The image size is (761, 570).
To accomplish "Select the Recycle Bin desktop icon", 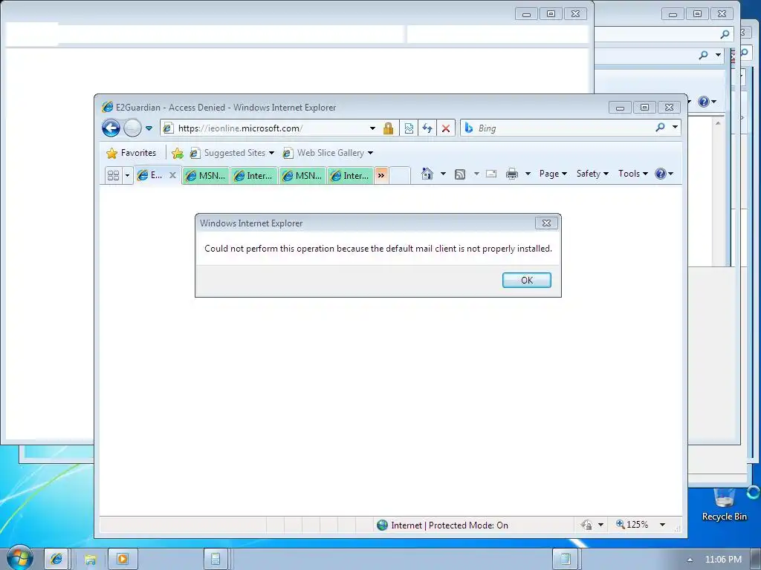I will (724, 504).
